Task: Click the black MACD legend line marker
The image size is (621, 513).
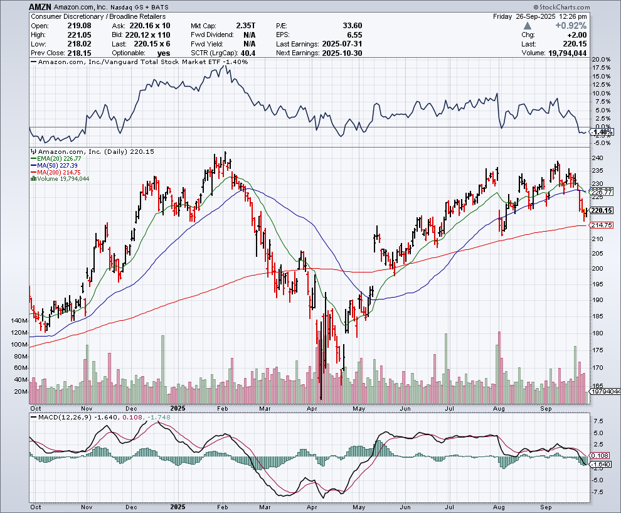Action: (33, 417)
